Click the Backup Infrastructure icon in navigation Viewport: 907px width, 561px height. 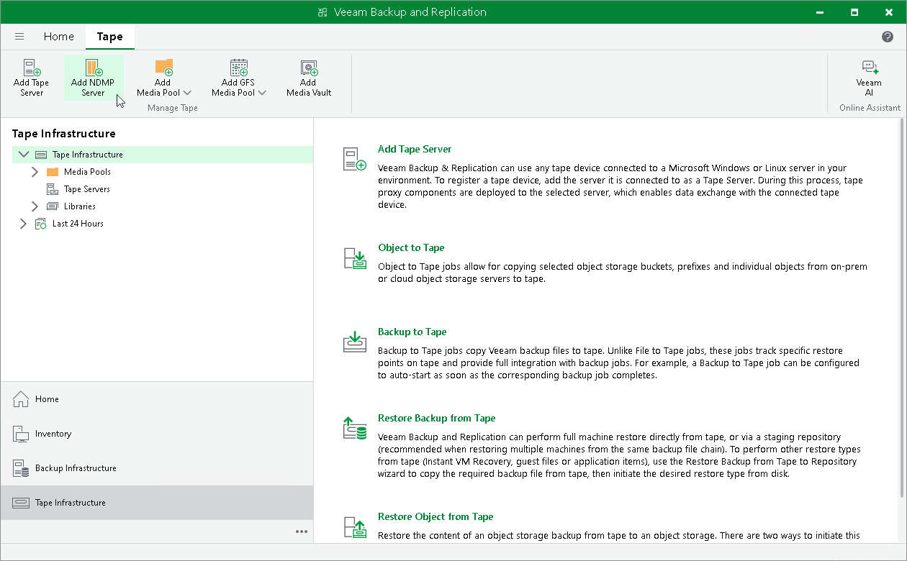[x=21, y=468]
